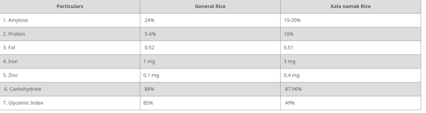
Task: Click the 0.52 fat value
Action: 150,48
